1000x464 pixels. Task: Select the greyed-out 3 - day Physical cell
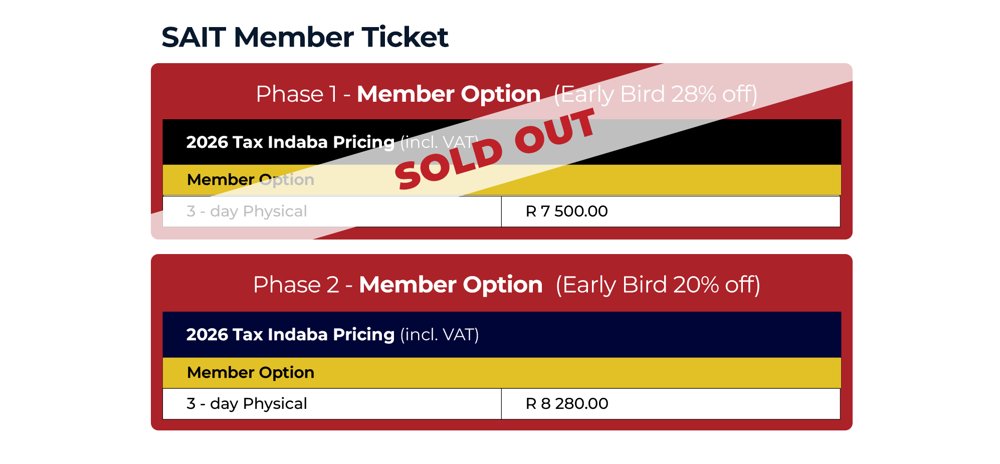[x=247, y=211]
